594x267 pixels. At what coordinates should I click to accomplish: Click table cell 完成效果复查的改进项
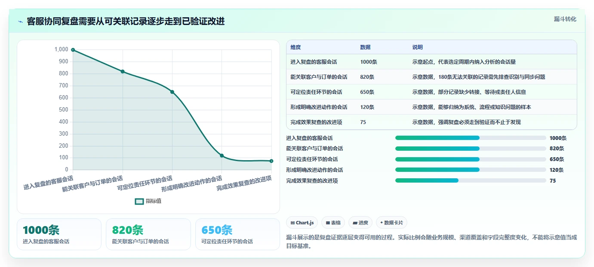point(316,122)
